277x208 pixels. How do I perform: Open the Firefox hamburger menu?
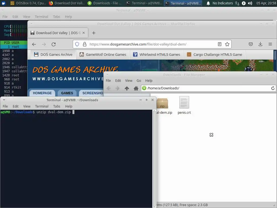coord(270,44)
